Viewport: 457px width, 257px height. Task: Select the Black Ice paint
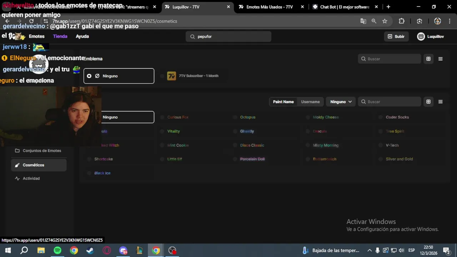(102, 173)
